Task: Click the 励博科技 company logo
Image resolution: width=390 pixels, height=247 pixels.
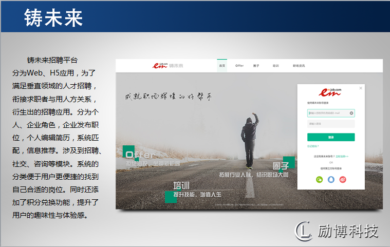Action: [x=336, y=231]
